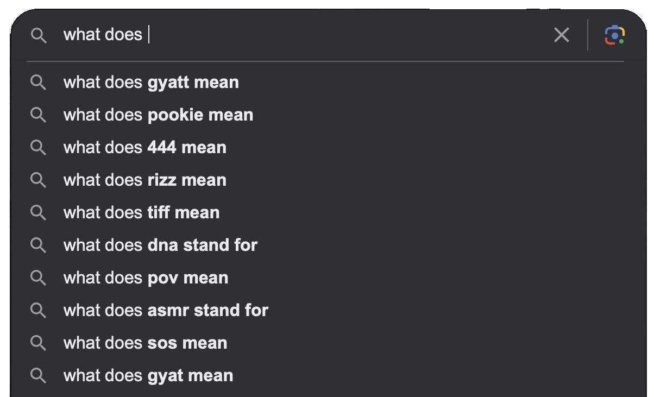Screen dimensions: 654x397
Task: Click the search magnifier icon in search bar
Action: coord(38,35)
